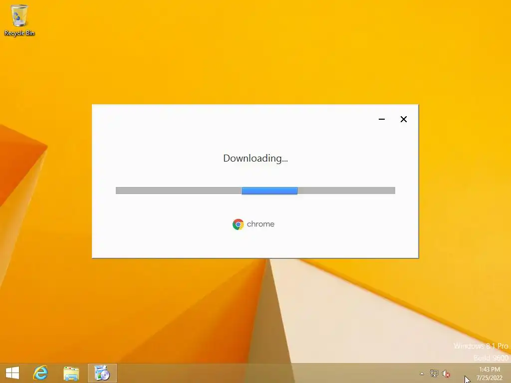Open the Windows Start button

point(12,373)
